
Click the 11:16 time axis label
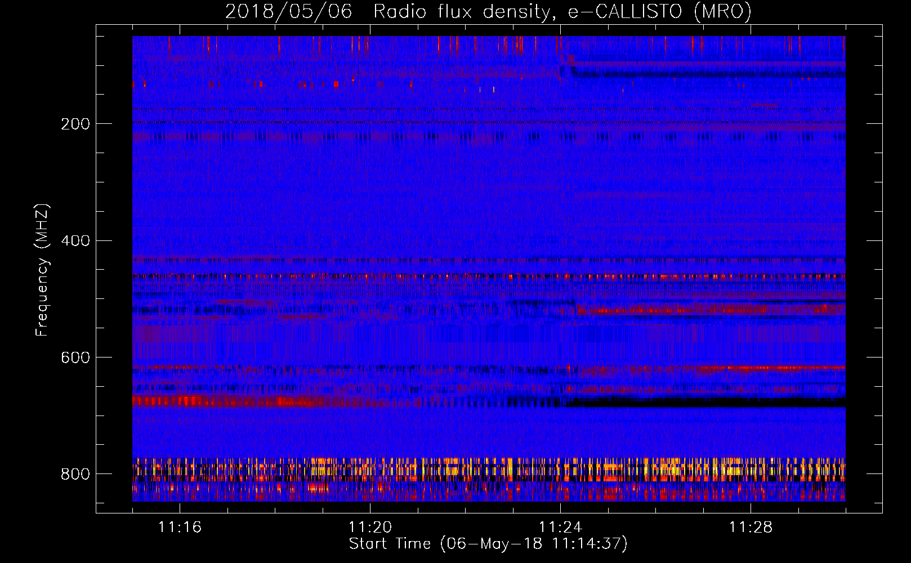point(180,528)
